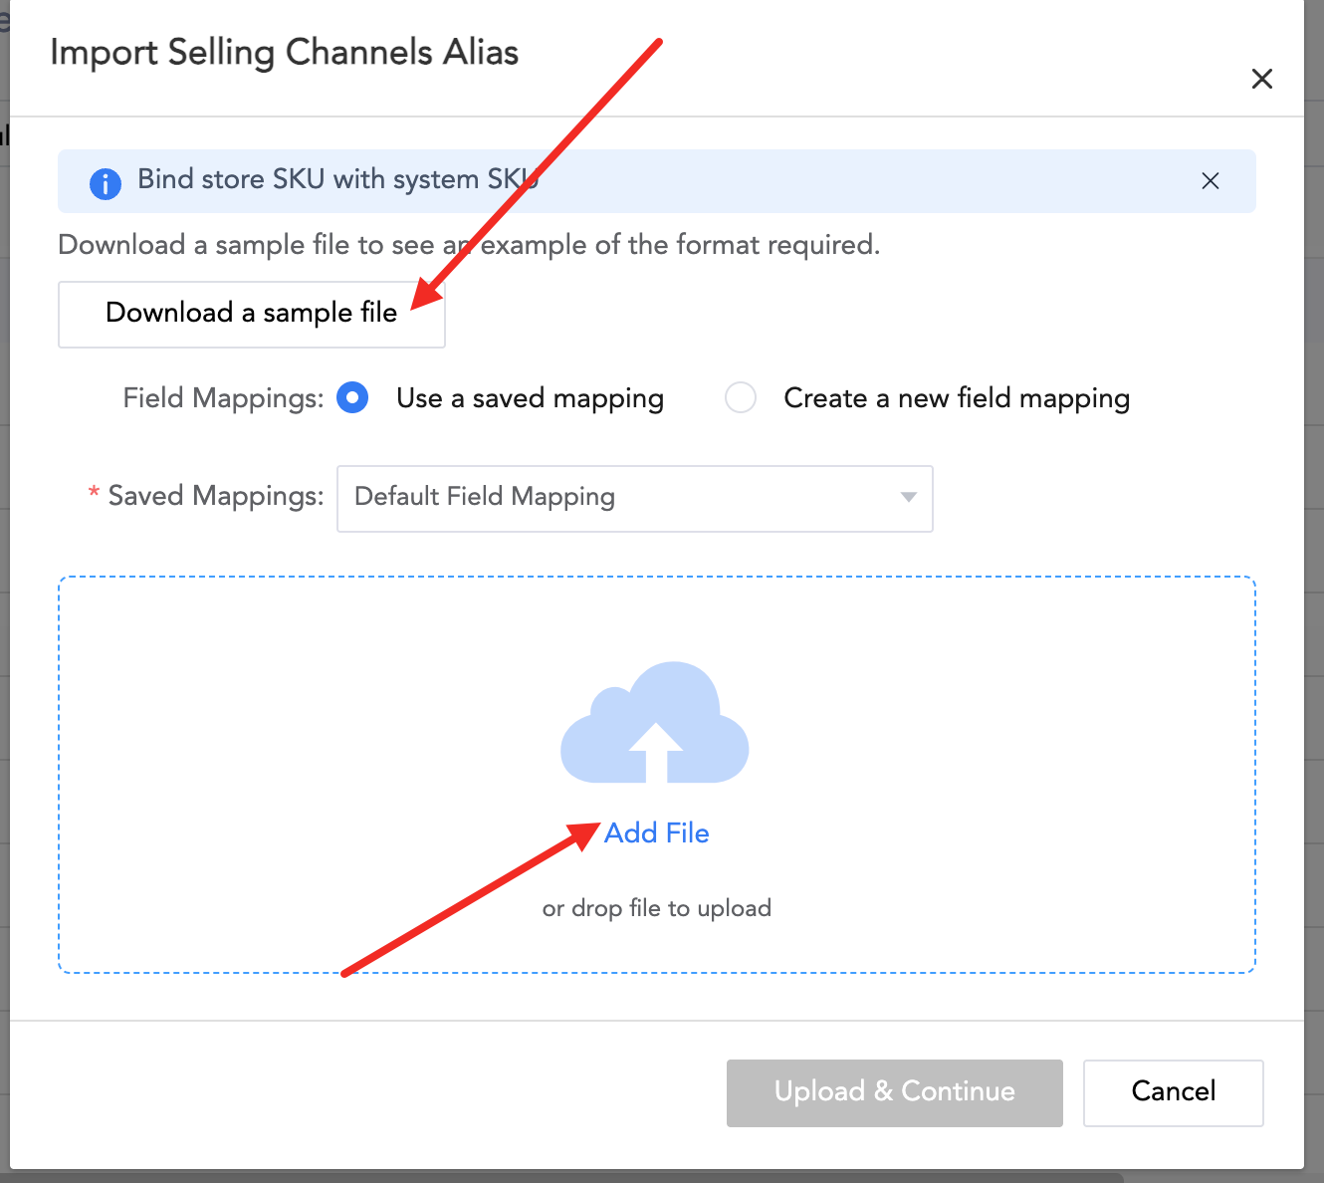Close the Import Selling Channels Alias dialog
Screen dimensions: 1324x1183
pyautogui.click(x=1261, y=79)
